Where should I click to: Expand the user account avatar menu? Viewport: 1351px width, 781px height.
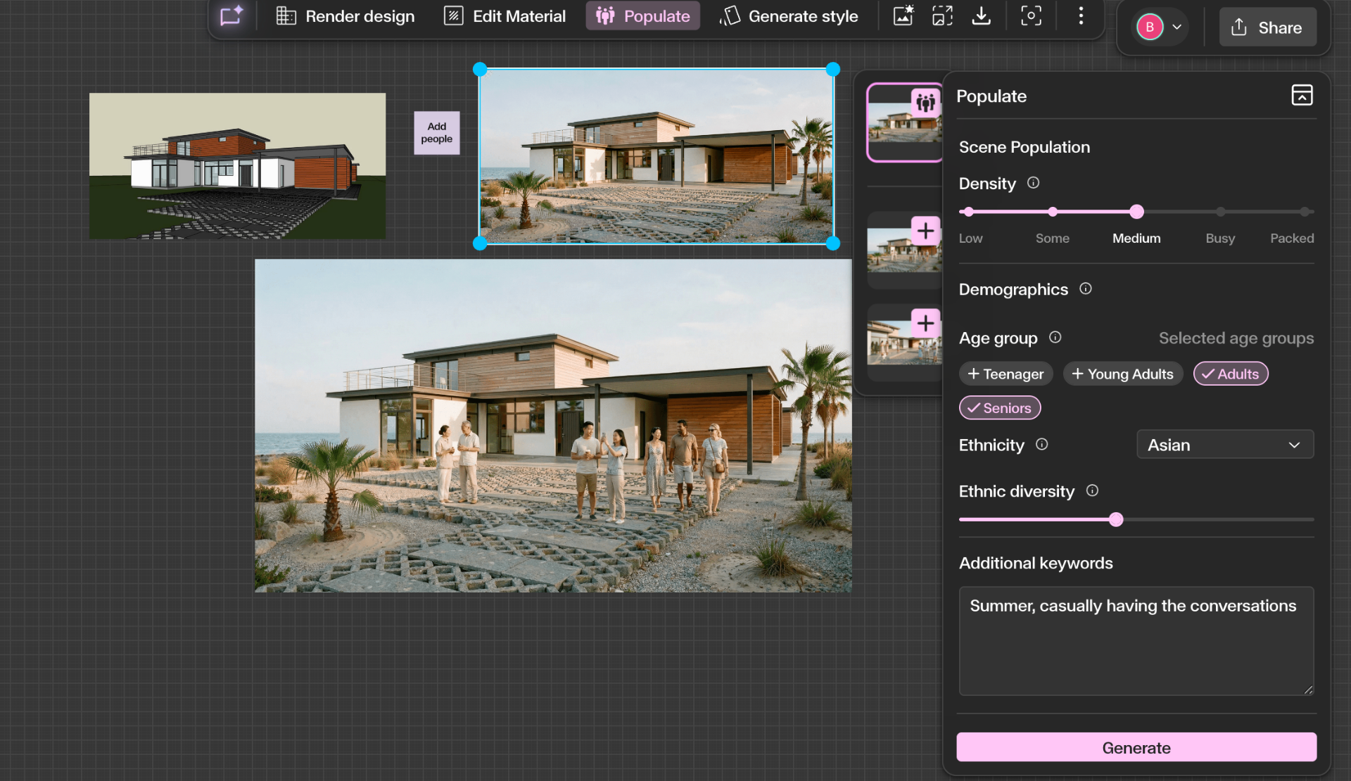(1159, 27)
